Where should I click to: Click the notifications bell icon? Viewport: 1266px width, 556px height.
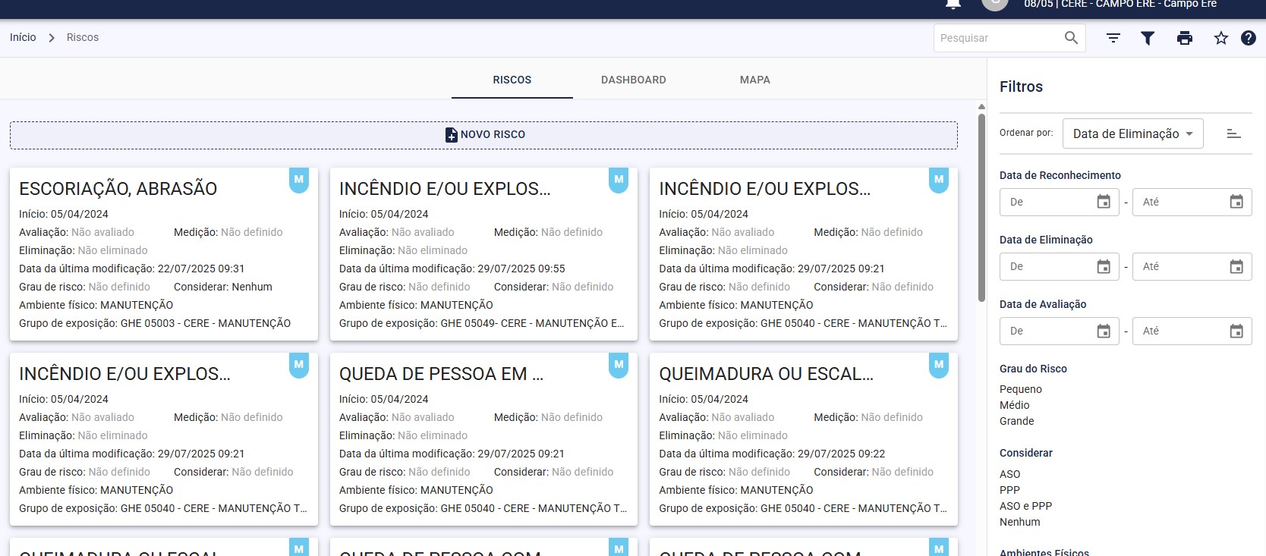coord(953,4)
